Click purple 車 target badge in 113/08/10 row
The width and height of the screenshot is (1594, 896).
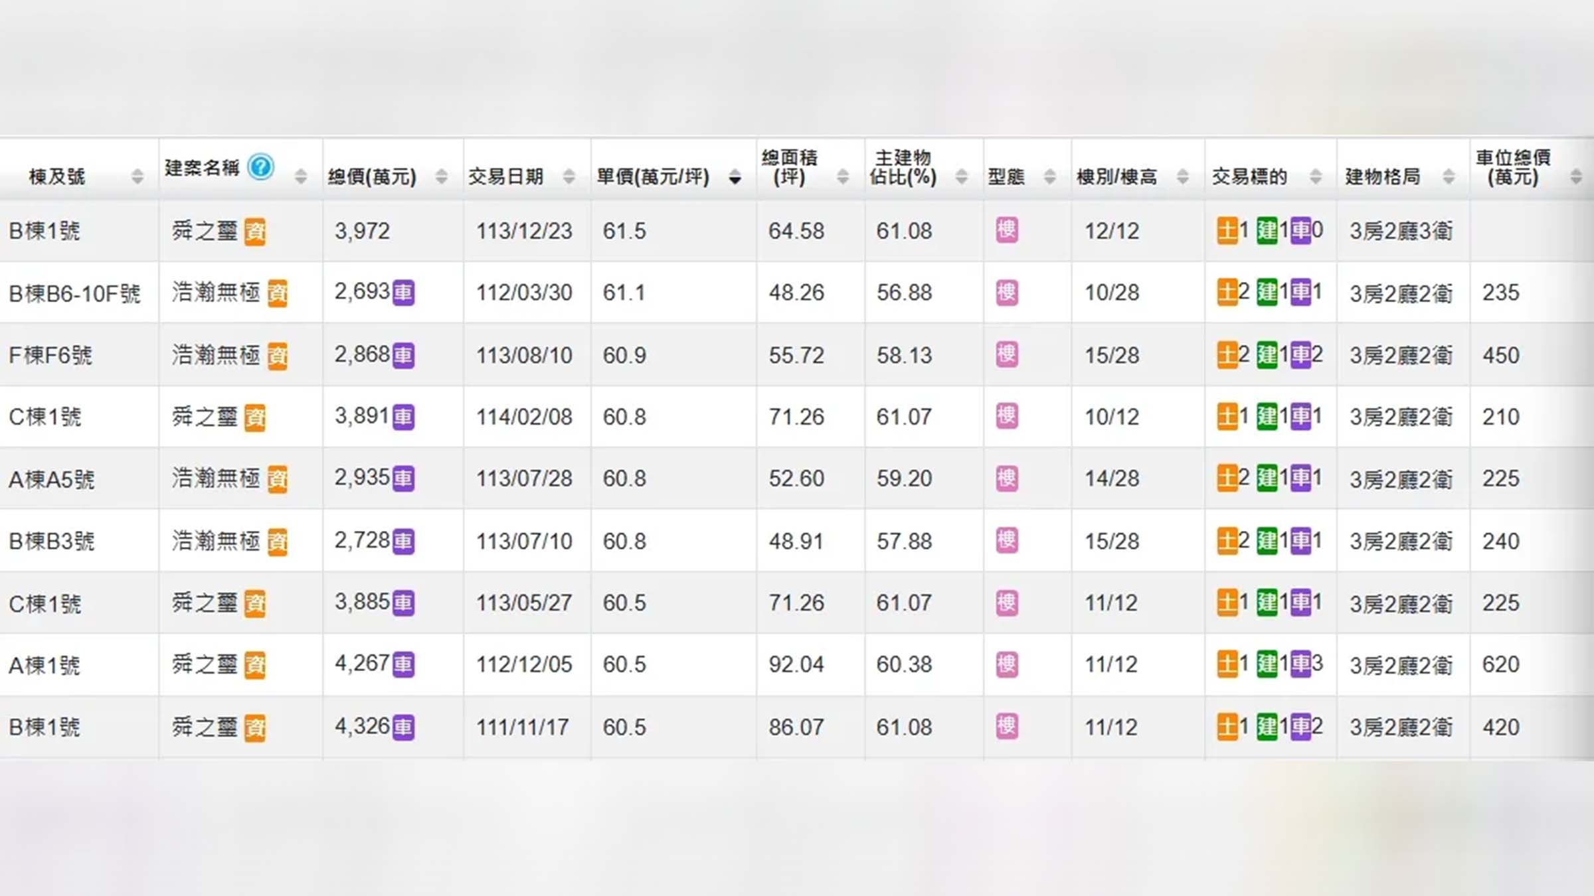(1301, 355)
